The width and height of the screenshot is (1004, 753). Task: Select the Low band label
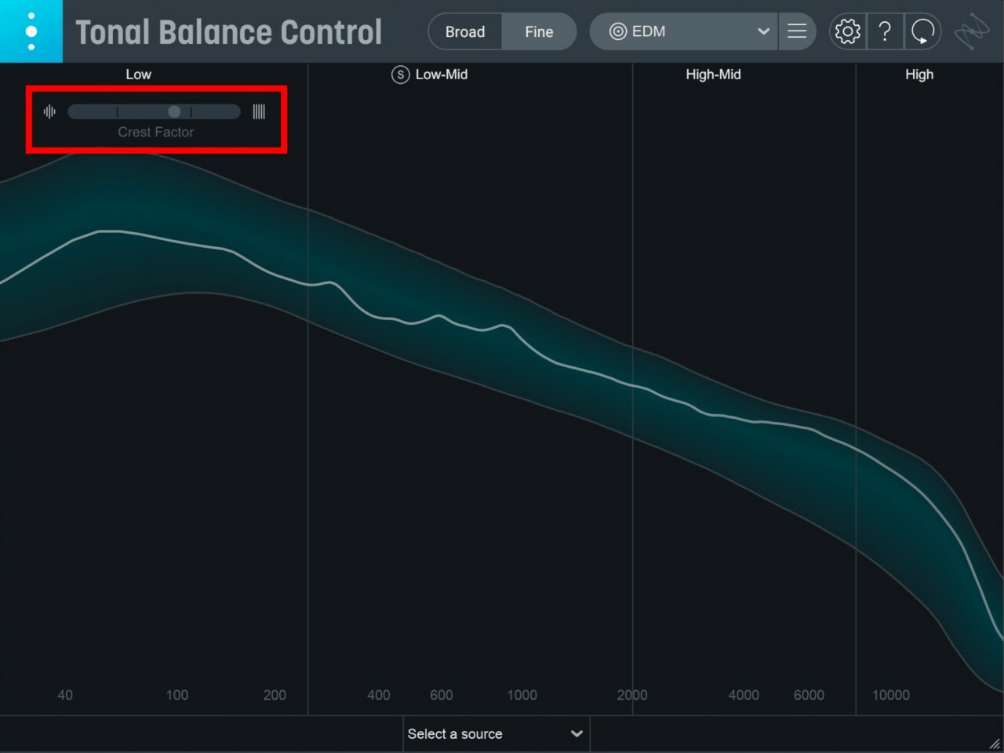(139, 75)
